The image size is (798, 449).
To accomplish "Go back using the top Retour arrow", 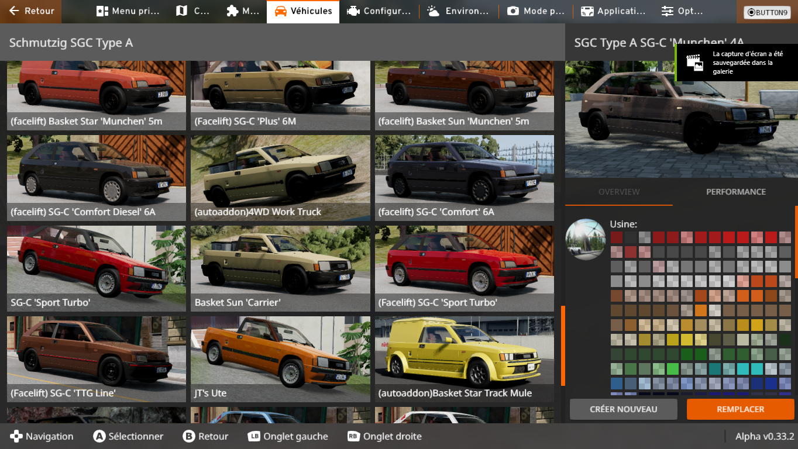I will [x=31, y=11].
